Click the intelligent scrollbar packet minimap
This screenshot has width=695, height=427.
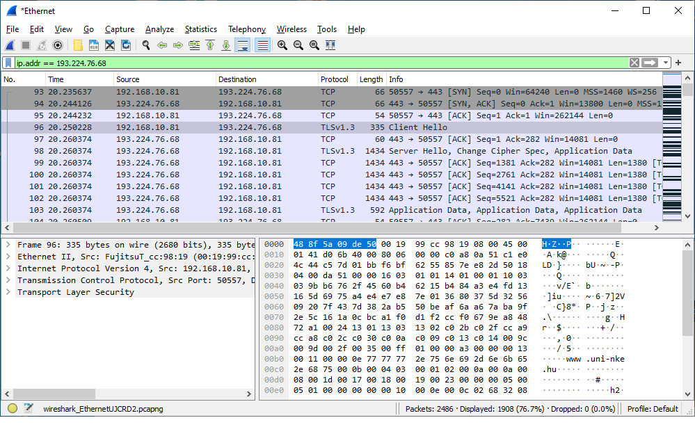tap(672, 147)
